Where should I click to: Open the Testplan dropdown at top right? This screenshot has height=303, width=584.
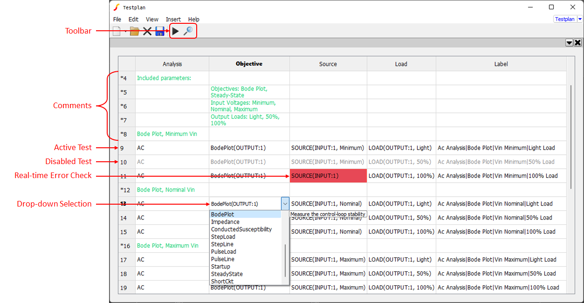tap(580, 19)
